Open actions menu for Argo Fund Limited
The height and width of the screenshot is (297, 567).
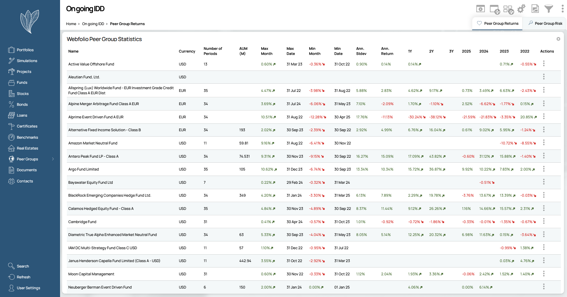544,169
